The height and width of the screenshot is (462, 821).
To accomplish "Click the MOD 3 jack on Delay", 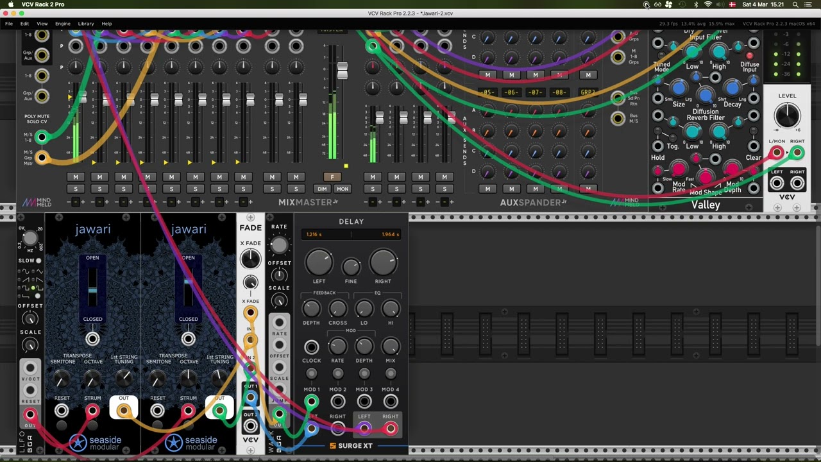I will (364, 402).
